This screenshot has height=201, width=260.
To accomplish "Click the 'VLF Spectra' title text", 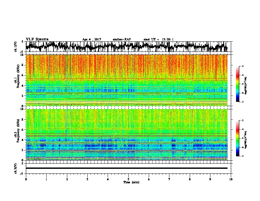I will point(37,39).
